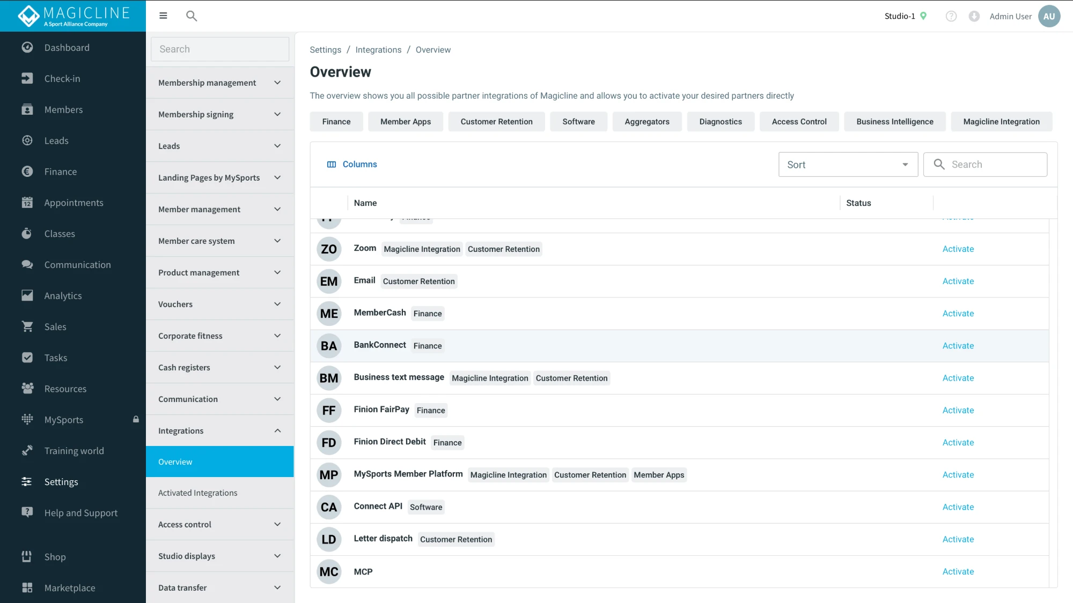Open Help and Support icon
The height and width of the screenshot is (603, 1073).
pyautogui.click(x=27, y=512)
